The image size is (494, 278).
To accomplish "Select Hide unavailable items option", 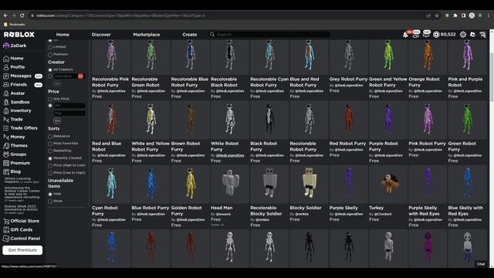I will [50, 194].
